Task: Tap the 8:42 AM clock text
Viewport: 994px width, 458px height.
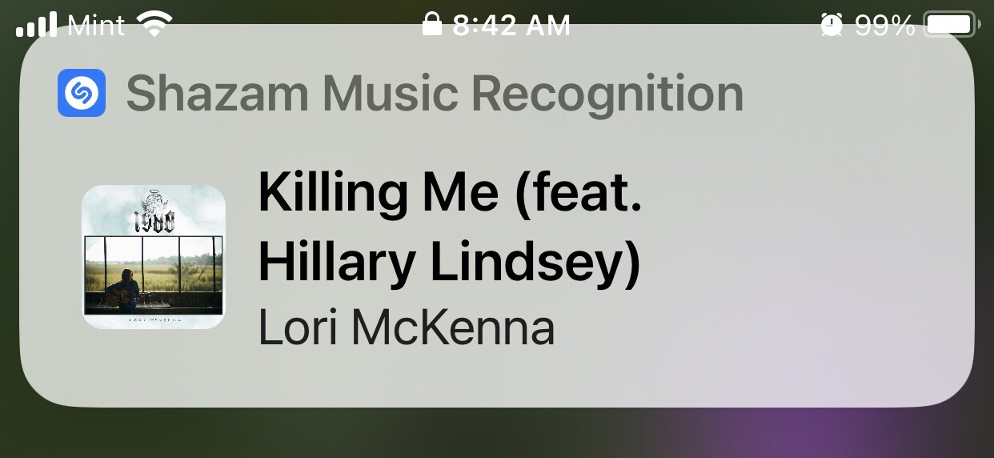Action: click(x=511, y=26)
